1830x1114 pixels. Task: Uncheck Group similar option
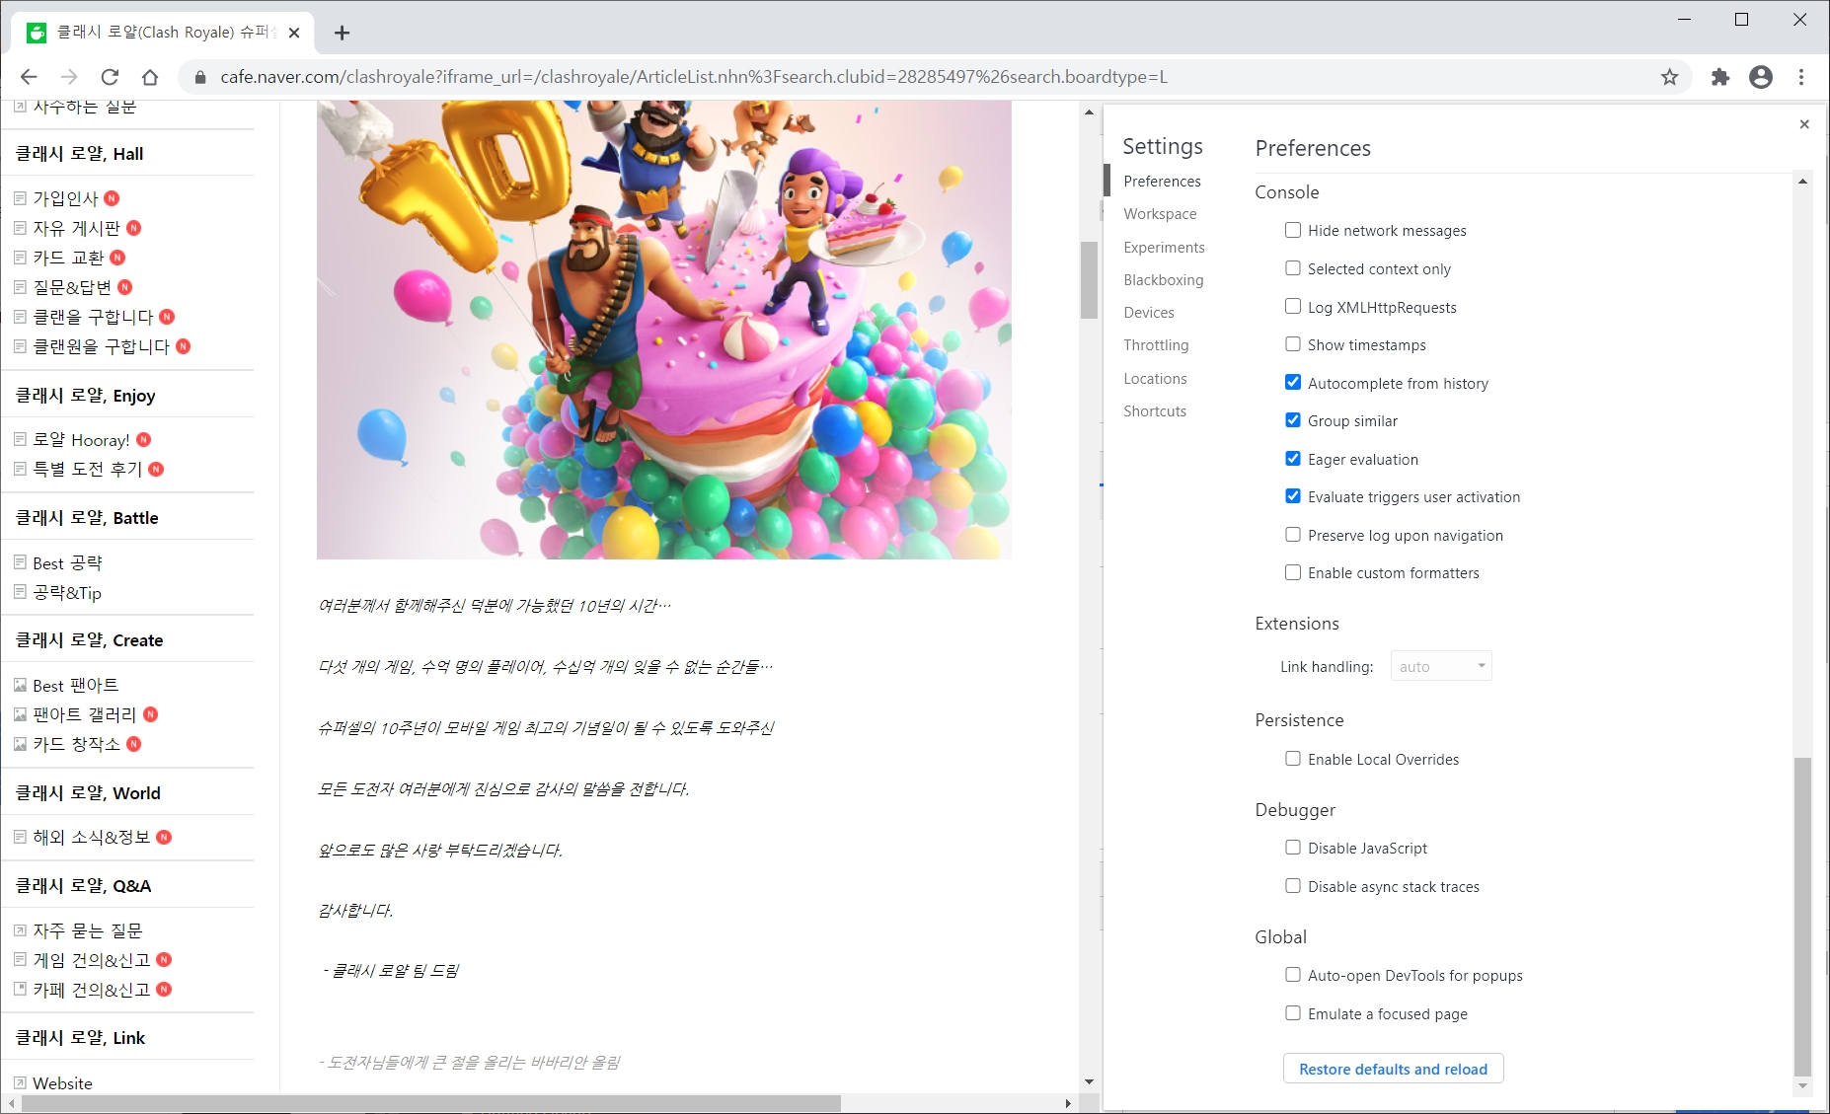[x=1293, y=420]
